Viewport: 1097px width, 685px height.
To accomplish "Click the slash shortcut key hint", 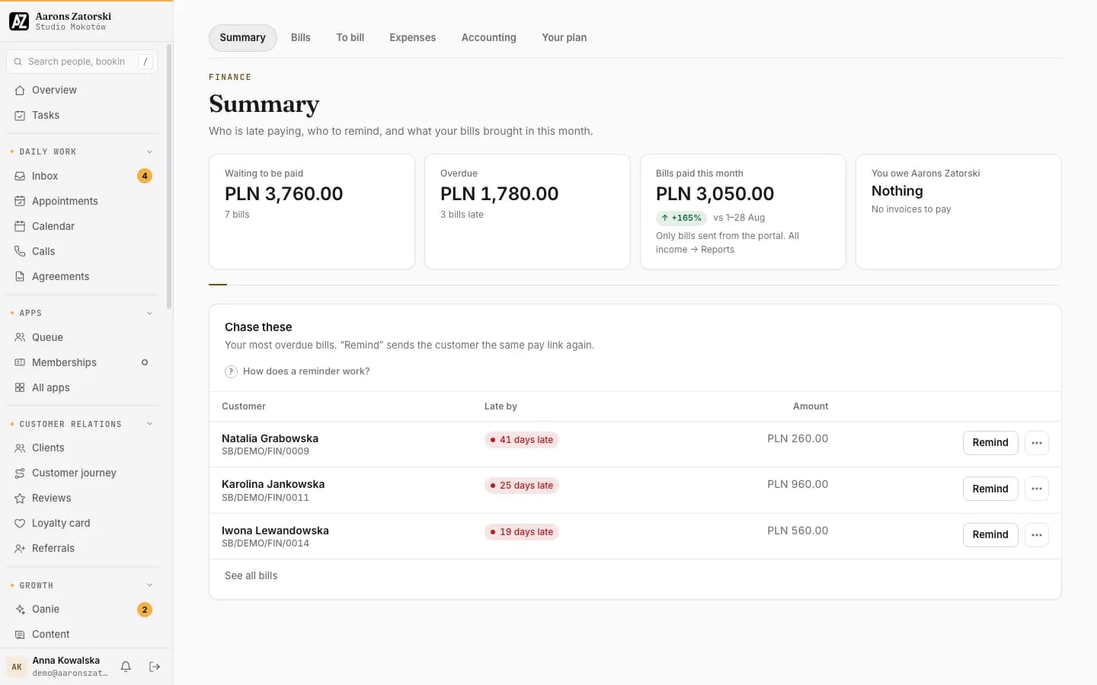I will [146, 62].
